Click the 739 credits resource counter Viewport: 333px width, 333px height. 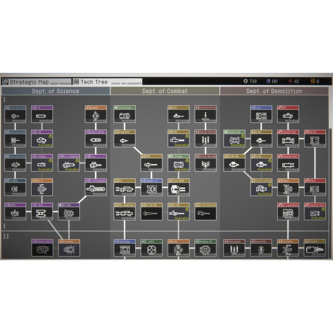(250, 82)
